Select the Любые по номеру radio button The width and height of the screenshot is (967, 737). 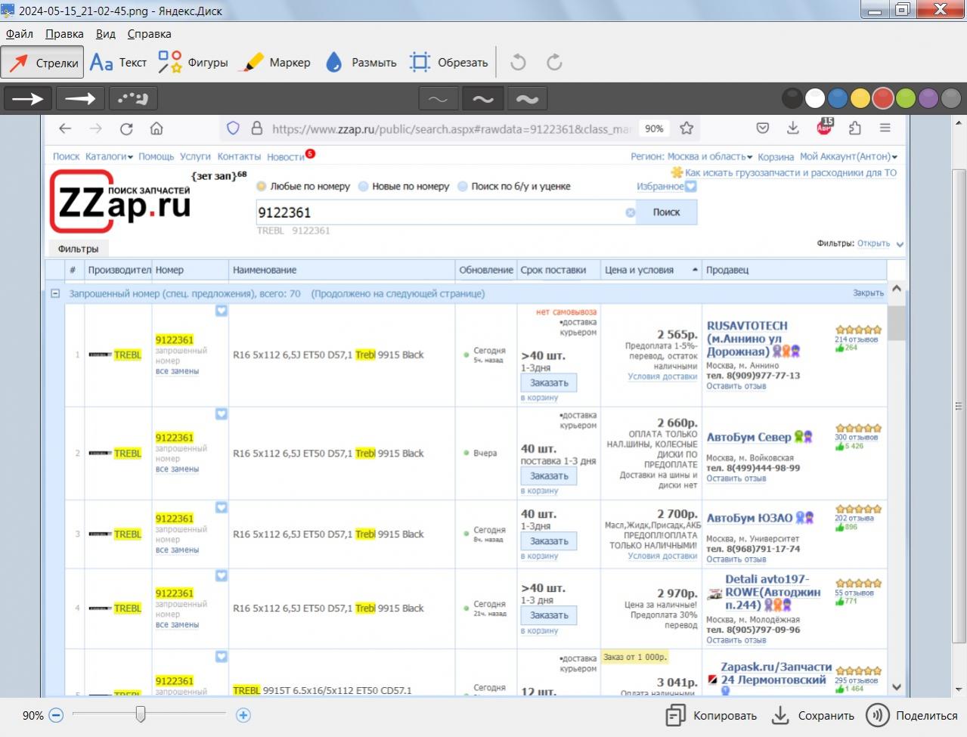click(x=262, y=186)
